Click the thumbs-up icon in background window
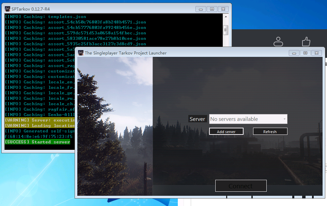The width and height of the screenshot is (327, 206). pos(306,41)
